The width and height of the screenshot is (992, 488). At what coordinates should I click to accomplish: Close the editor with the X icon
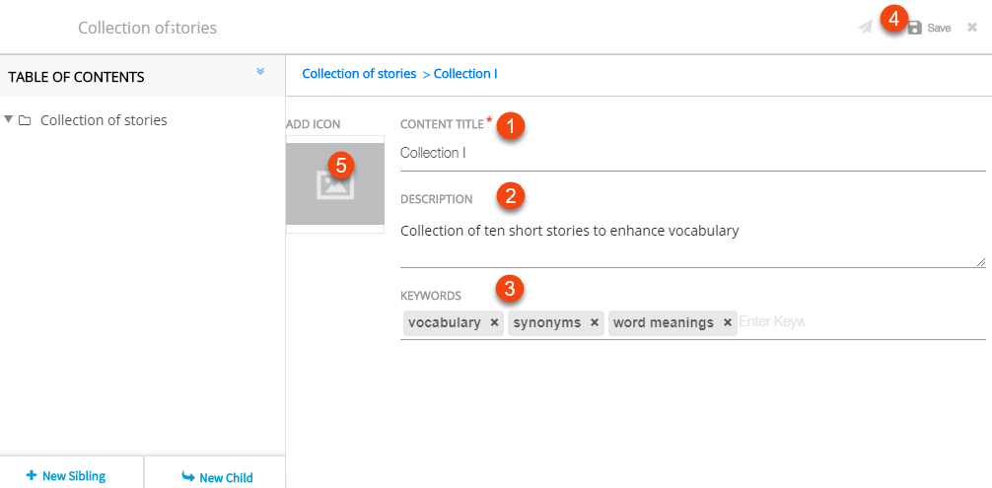[972, 28]
